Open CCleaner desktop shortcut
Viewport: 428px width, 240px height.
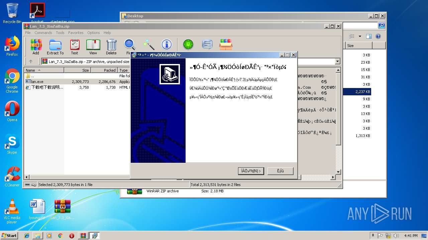(x=12, y=177)
